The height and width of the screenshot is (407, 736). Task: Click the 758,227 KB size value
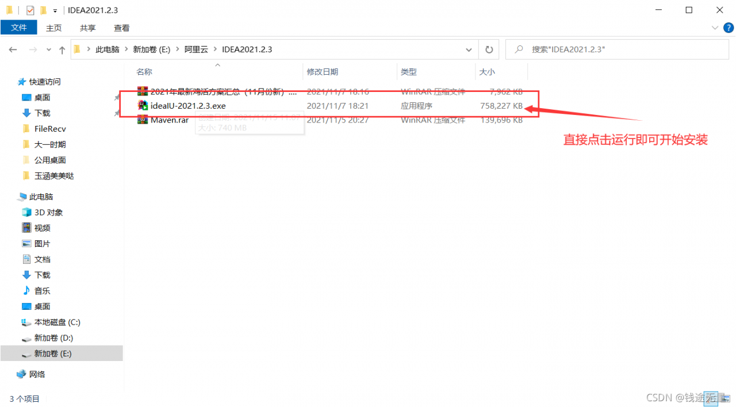[501, 106]
